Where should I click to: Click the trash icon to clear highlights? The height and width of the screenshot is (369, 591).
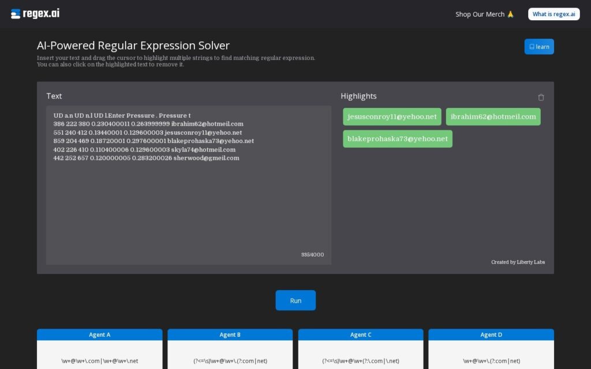click(x=541, y=97)
